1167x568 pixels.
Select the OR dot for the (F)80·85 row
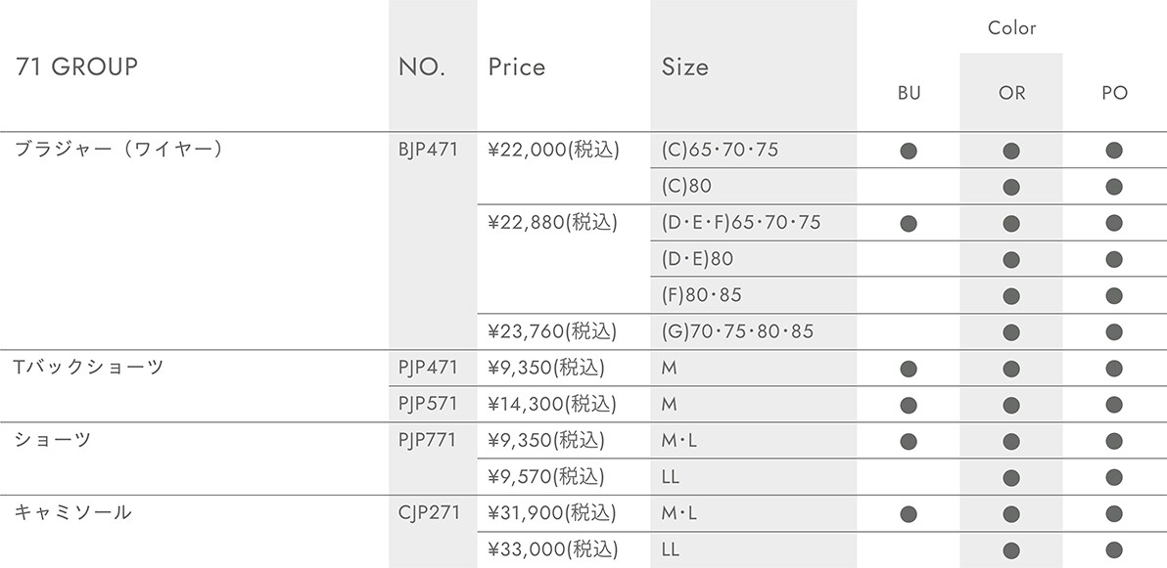tap(1010, 296)
